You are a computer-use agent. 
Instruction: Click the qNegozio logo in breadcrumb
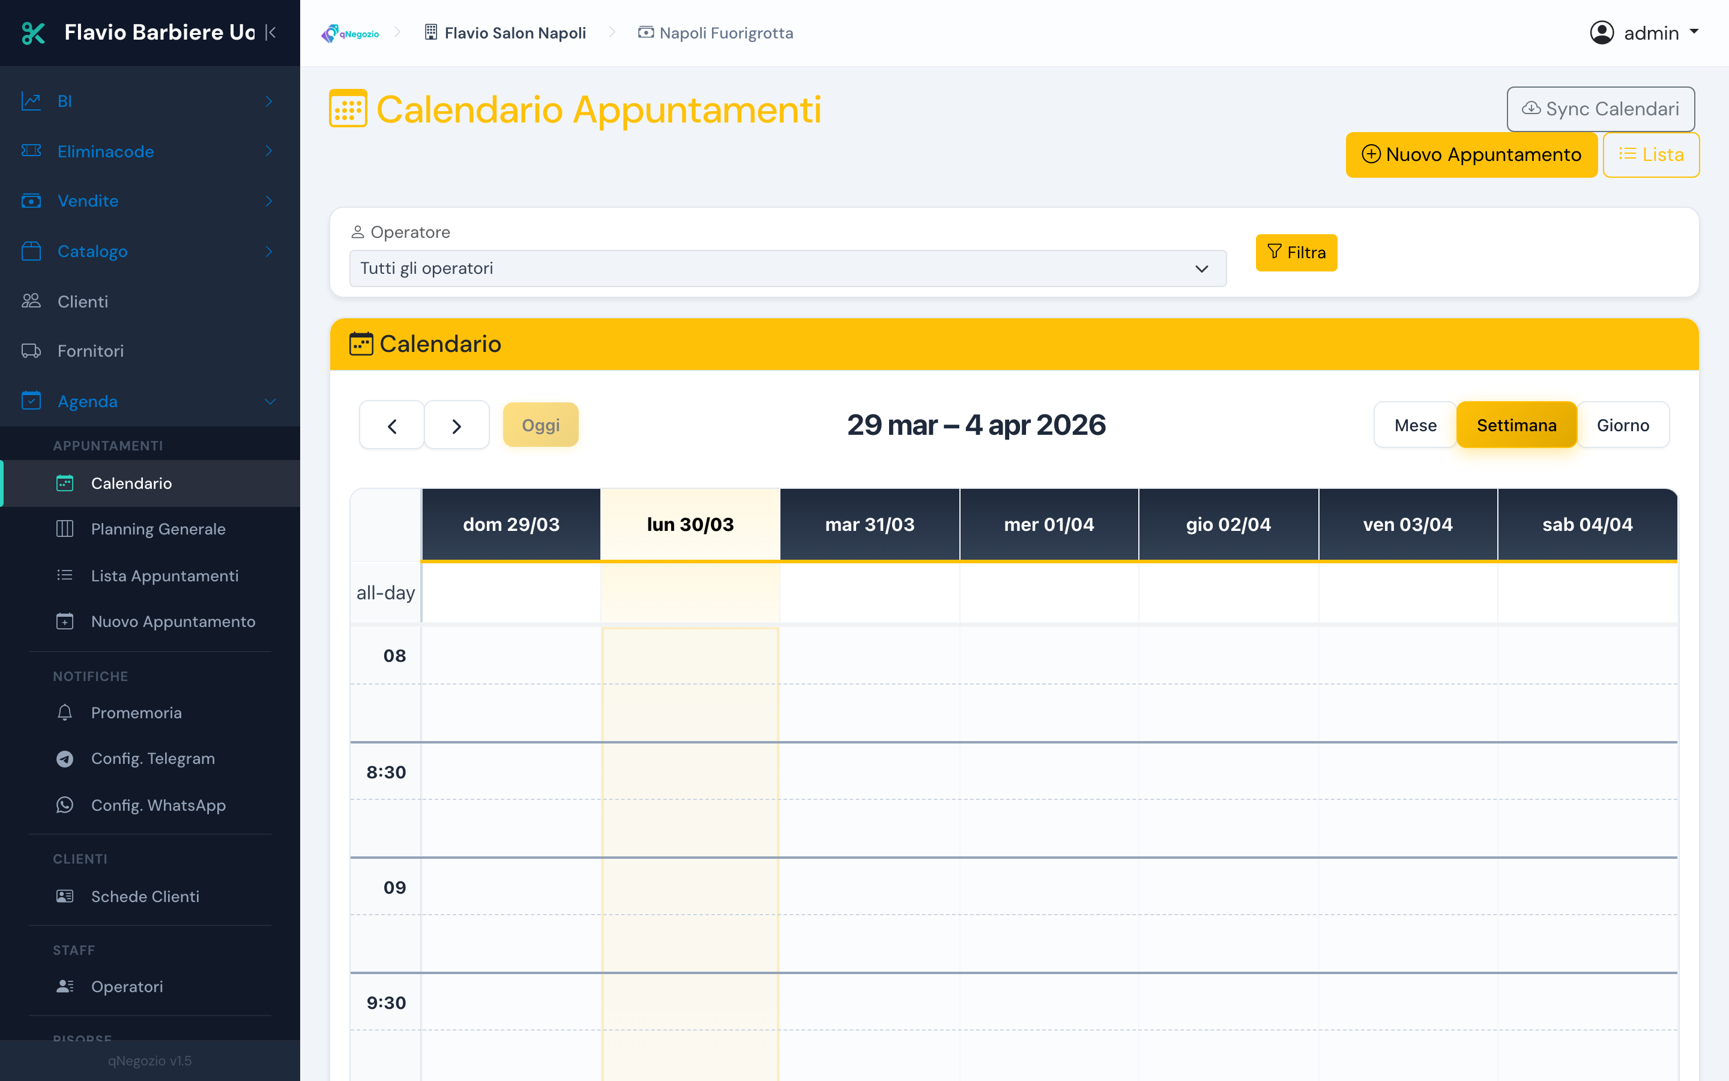click(350, 33)
